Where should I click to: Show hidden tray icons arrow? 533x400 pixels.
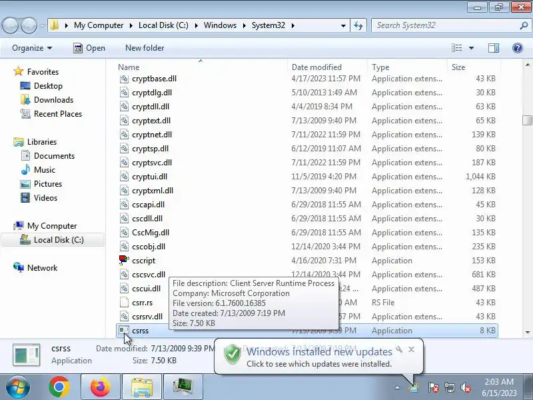[x=397, y=387]
